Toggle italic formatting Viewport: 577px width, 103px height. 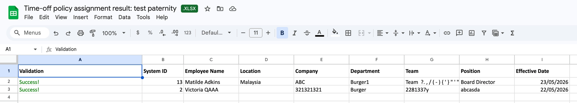pos(295,33)
